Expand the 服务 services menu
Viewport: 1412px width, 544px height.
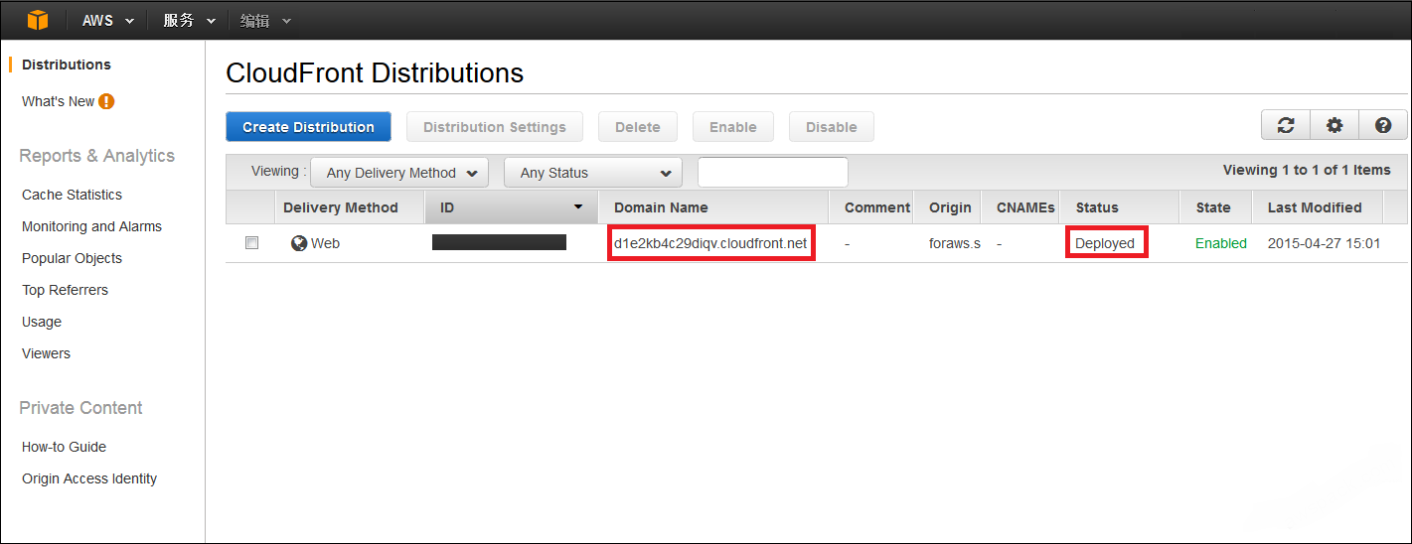click(189, 20)
